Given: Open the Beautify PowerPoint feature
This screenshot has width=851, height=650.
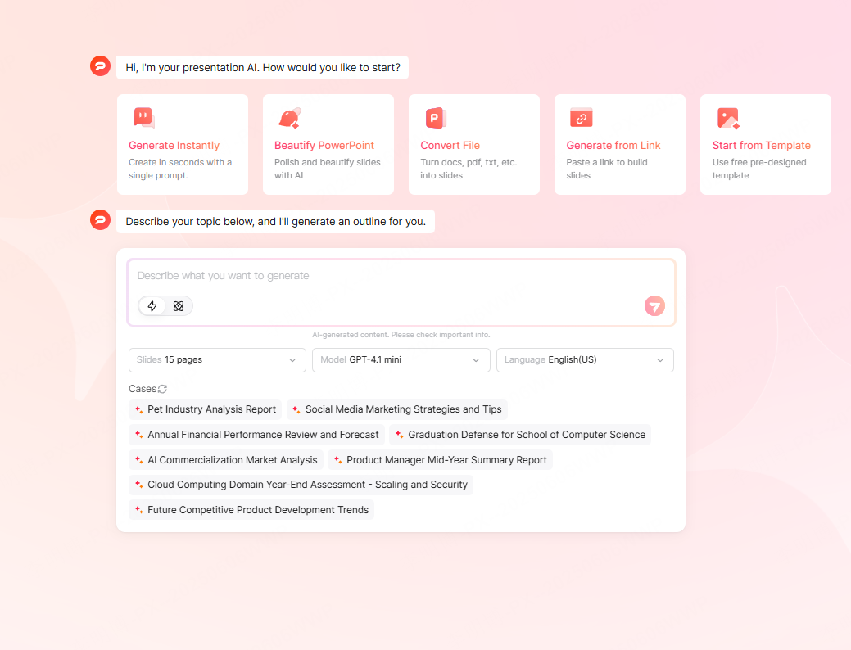Looking at the screenshot, I should [x=328, y=144].
